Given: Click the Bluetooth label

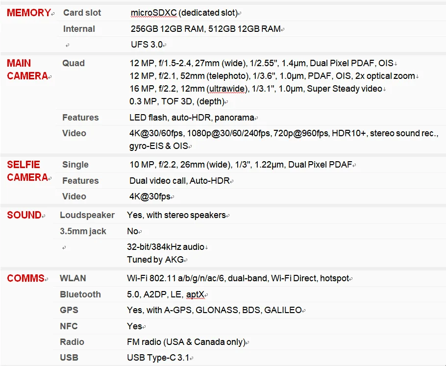Looking at the screenshot, I should click(80, 294).
